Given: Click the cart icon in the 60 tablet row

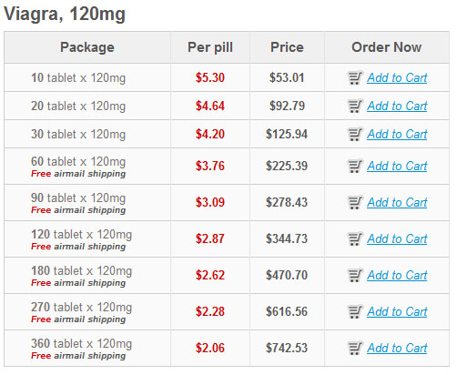Looking at the screenshot, I should point(355,166).
